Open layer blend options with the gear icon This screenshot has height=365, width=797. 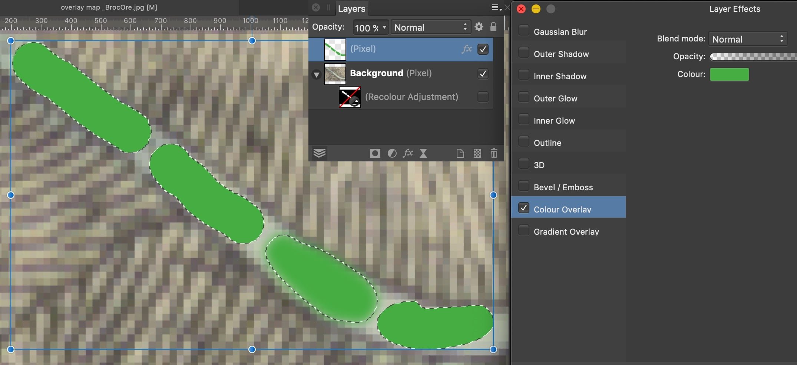tap(479, 27)
